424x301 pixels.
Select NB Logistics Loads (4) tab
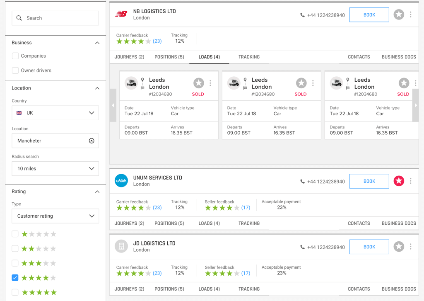coord(209,57)
